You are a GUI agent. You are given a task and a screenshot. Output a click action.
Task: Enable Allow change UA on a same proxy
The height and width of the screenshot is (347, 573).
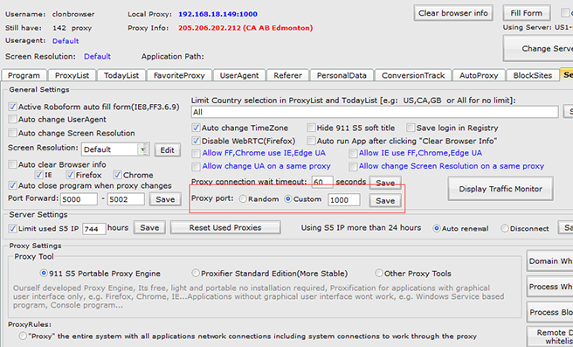[x=197, y=166]
